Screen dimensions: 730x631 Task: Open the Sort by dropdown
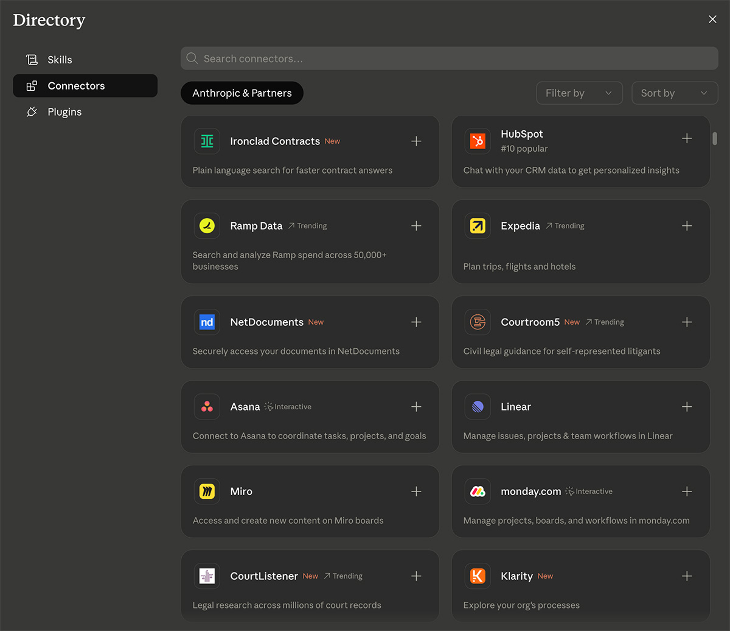coord(675,93)
